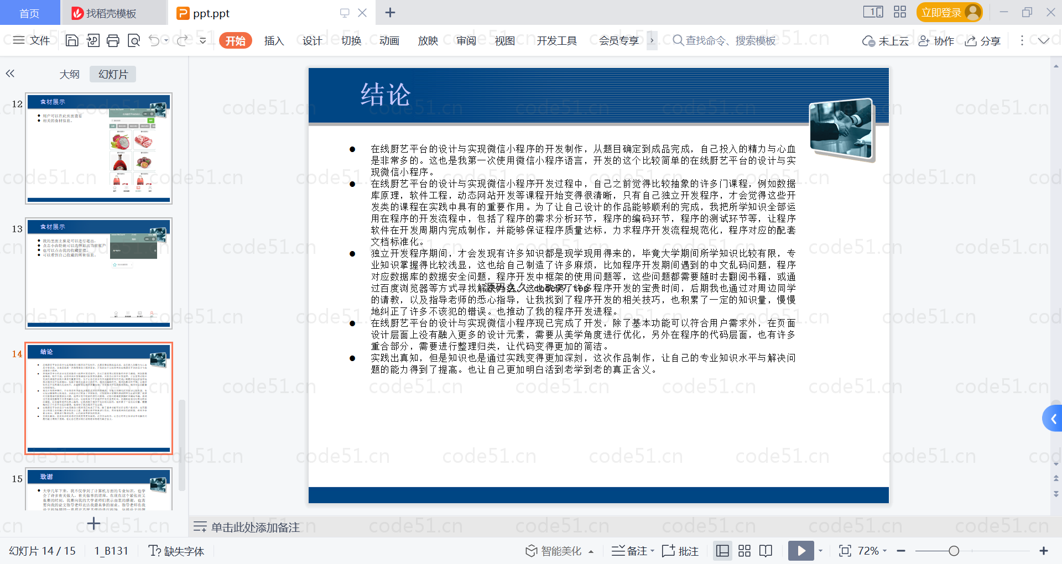Viewport: 1062px width, 564px height.
Task: Switch to the 切换 tab
Action: click(351, 40)
